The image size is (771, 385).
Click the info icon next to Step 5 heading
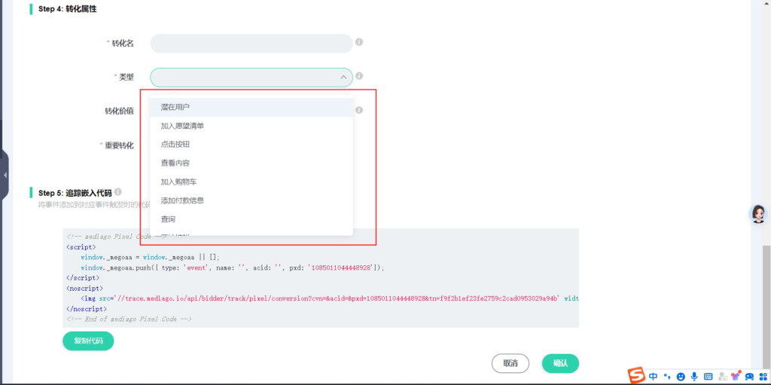click(118, 192)
